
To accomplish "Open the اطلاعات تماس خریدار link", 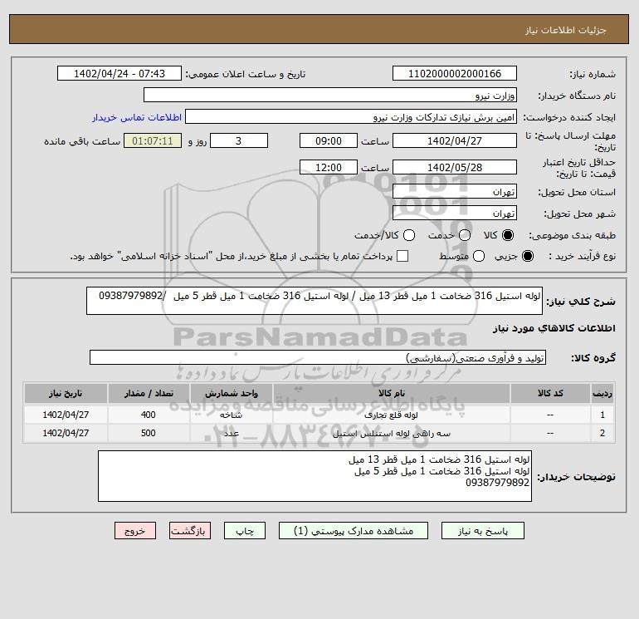I will (137, 117).
